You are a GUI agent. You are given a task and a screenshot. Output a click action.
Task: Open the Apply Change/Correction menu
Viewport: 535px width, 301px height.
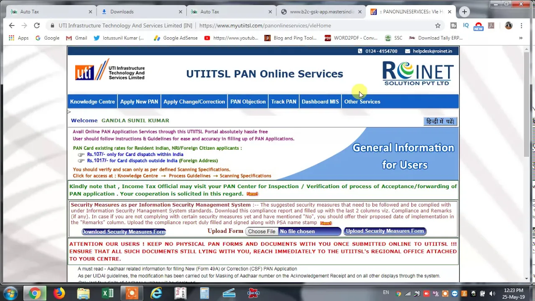tap(194, 102)
